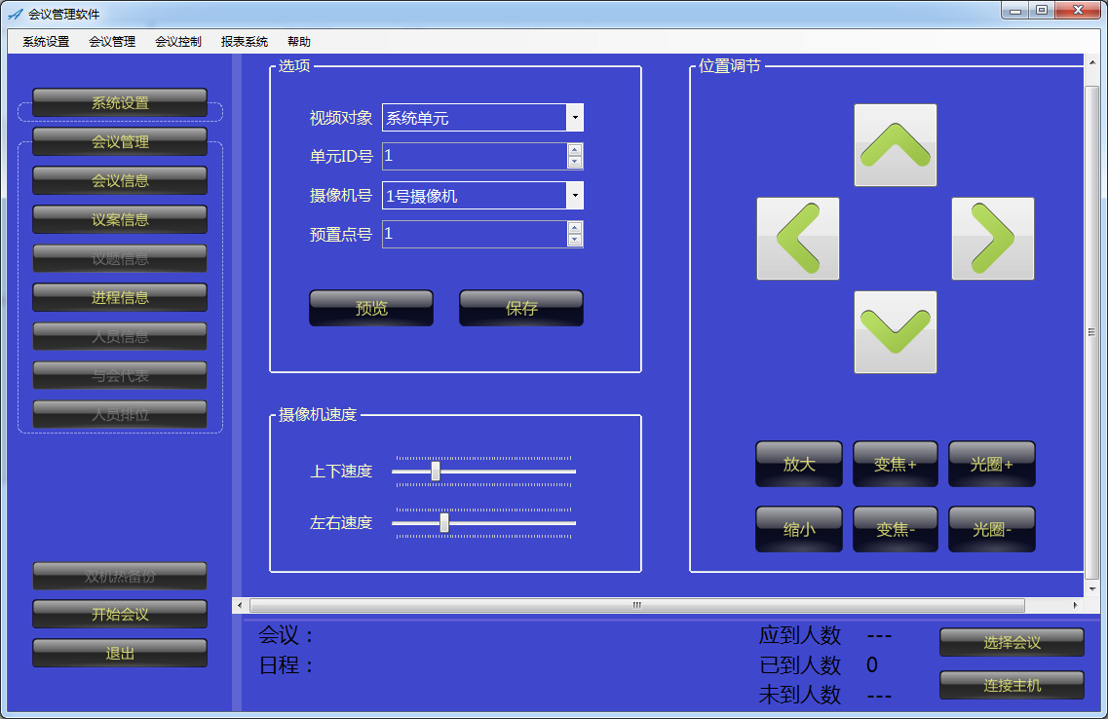Image resolution: width=1108 pixels, height=719 pixels.
Task: Click the 预览 preview button
Action: pos(371,308)
